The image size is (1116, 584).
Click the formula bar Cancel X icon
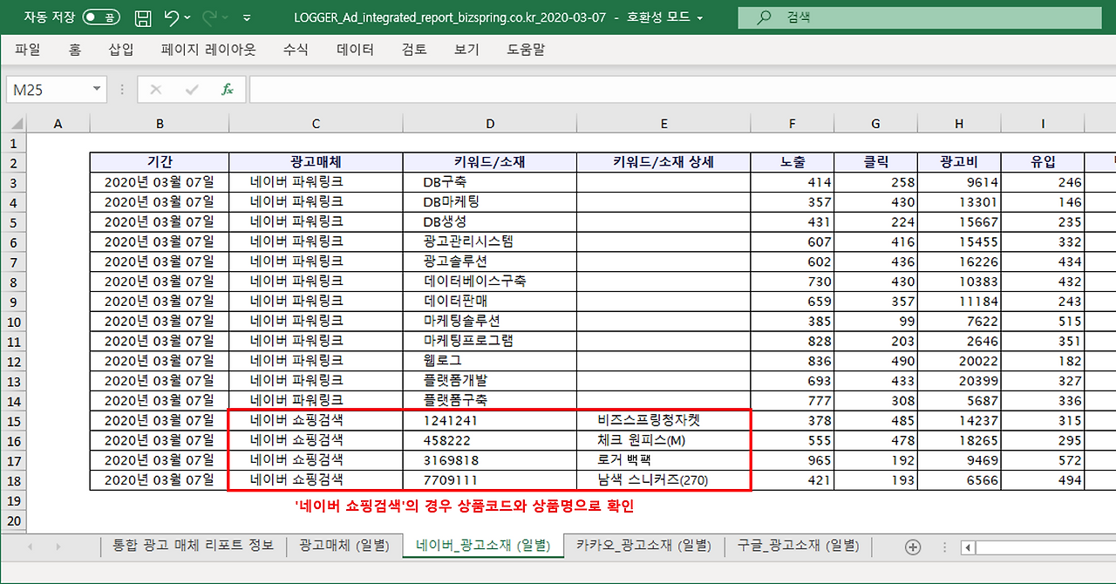(156, 90)
